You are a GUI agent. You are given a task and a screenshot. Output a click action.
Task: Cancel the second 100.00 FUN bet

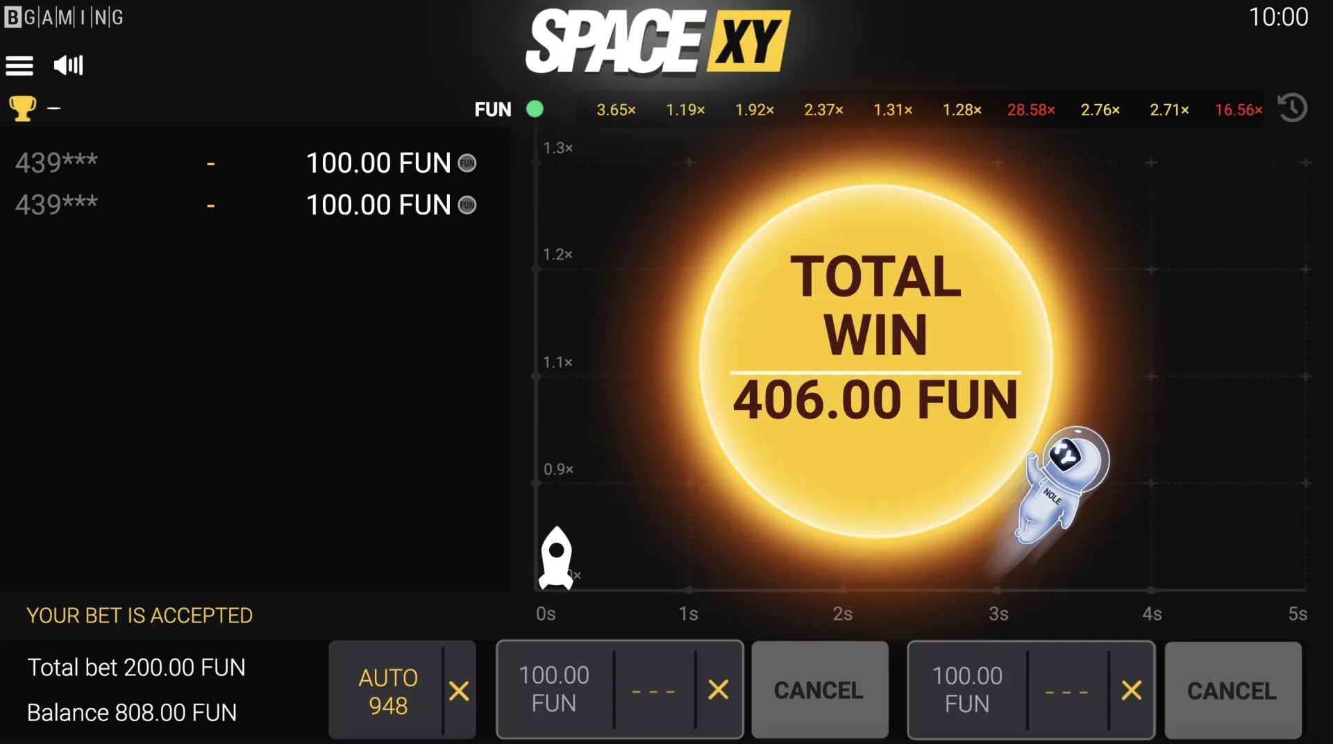tap(1232, 691)
